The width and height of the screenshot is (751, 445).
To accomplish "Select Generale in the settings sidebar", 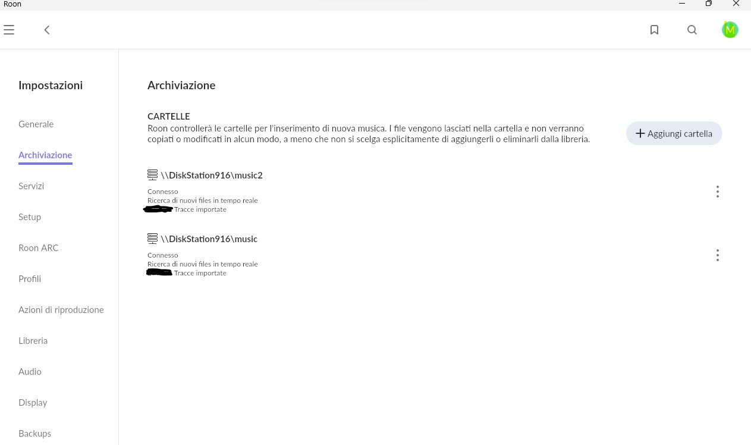I will point(36,124).
